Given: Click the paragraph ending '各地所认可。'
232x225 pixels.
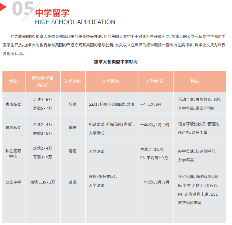Looking at the screenshot, I should pos(13,54).
